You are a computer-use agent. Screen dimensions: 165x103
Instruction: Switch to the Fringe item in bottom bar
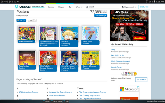click(x=46, y=101)
